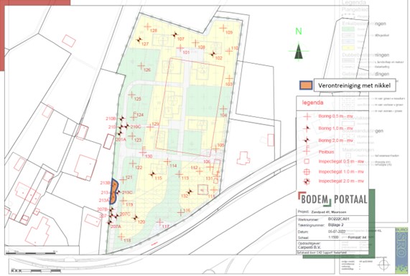Image resolution: width=410 pixels, height=276 pixels.
Task: Click the Inspectiegat 0,5 m square symbol
Action: coord(307,161)
